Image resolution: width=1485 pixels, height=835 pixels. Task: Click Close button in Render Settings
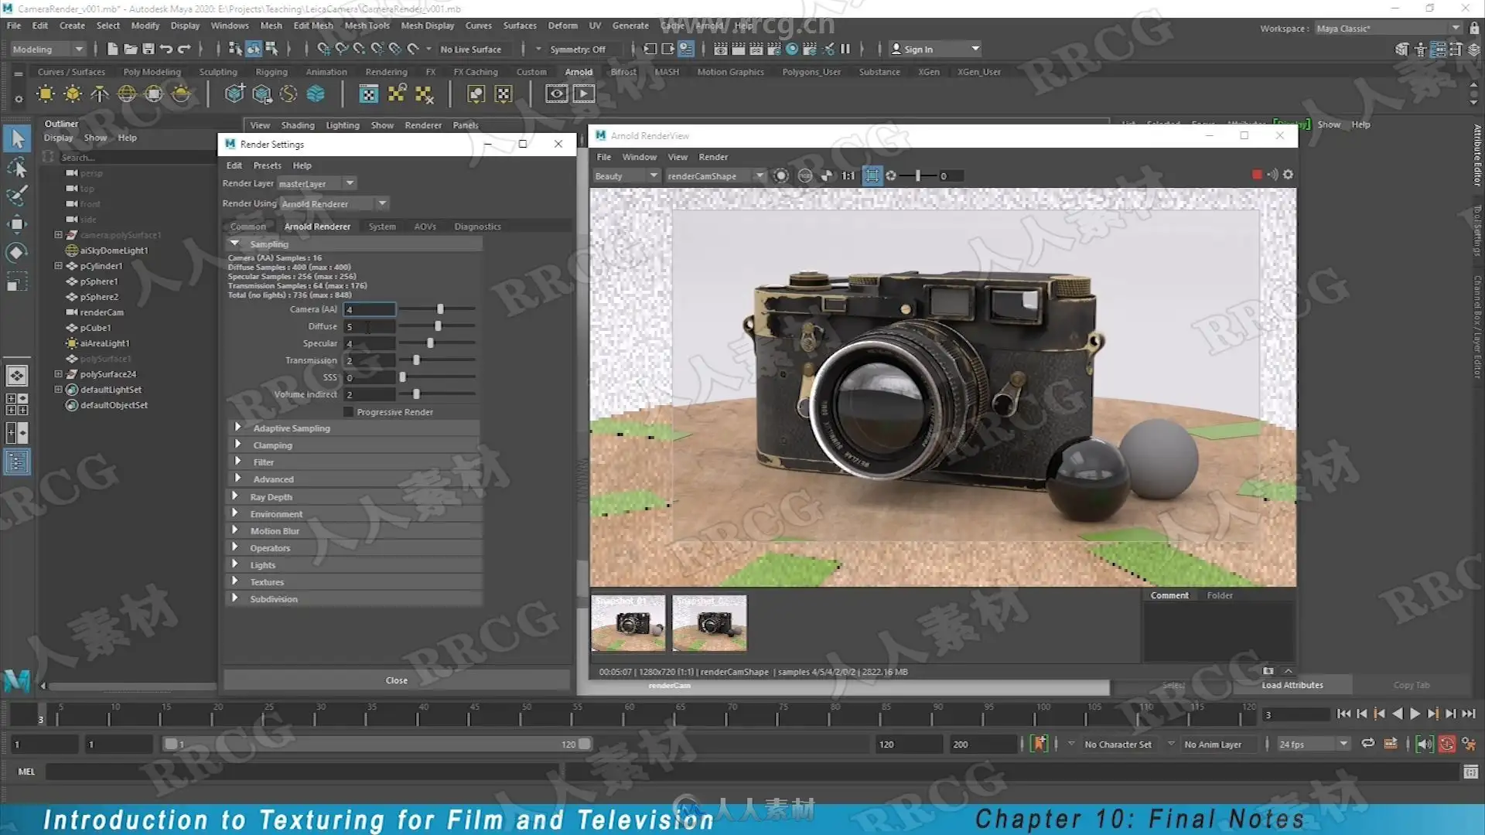click(396, 680)
